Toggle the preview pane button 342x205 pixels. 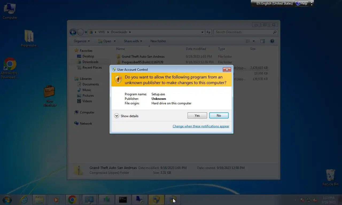coord(263,41)
